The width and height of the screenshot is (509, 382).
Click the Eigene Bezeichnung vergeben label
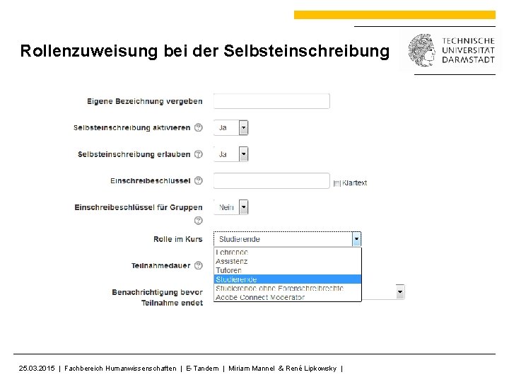pyautogui.click(x=145, y=101)
